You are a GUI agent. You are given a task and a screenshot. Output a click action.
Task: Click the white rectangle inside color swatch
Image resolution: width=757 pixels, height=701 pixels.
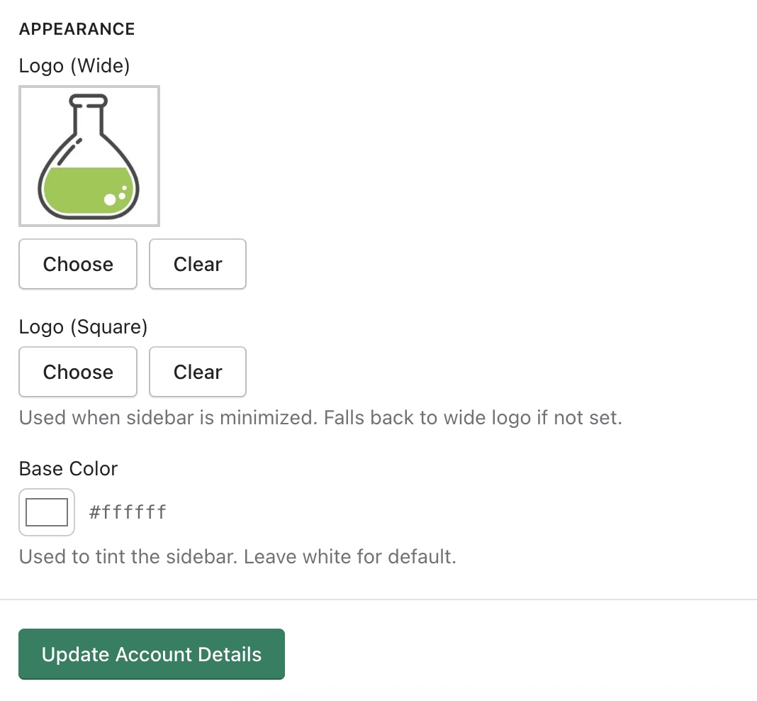pyautogui.click(x=47, y=512)
